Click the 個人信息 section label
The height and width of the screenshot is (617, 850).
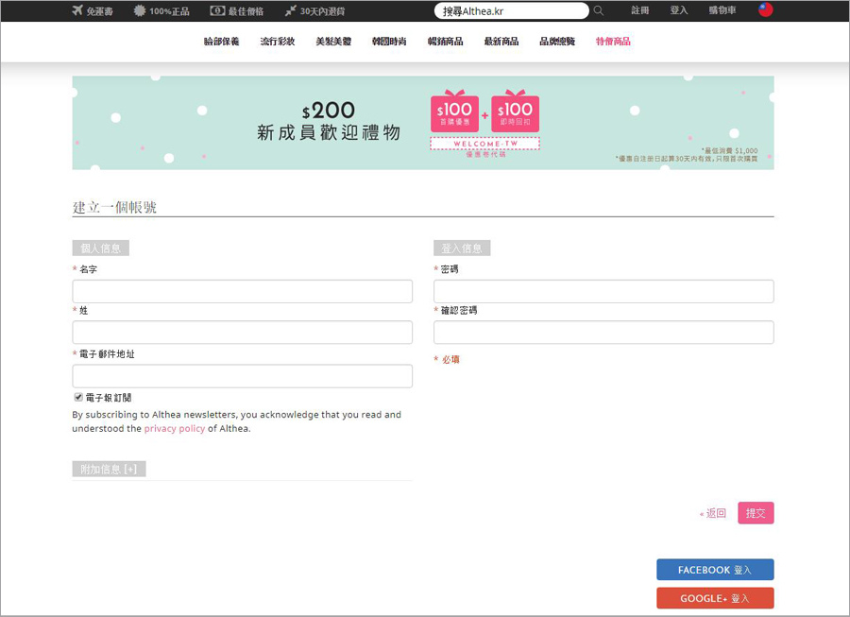(x=100, y=249)
